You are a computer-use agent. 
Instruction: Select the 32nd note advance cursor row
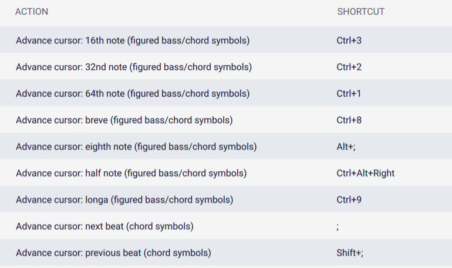[226, 66]
